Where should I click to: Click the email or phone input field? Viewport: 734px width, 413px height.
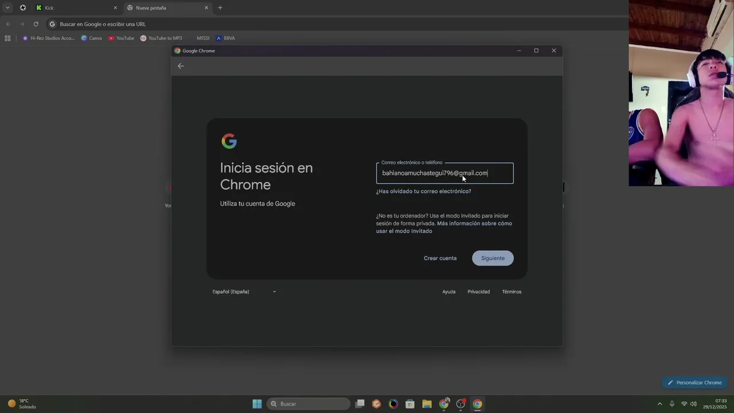coord(445,173)
